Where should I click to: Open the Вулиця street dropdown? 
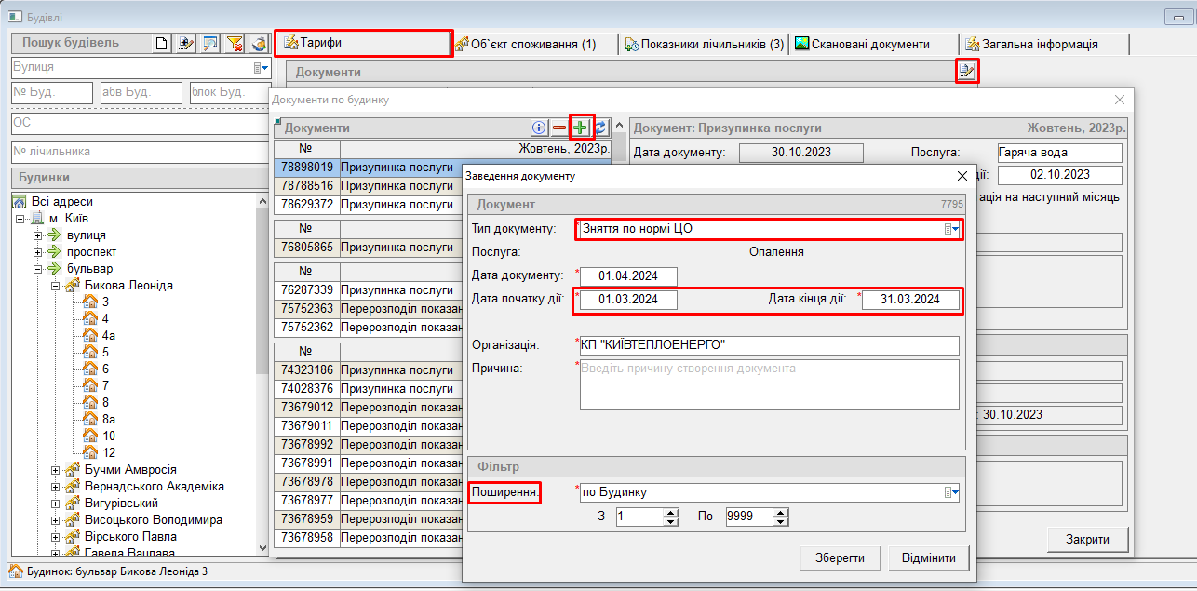[261, 68]
